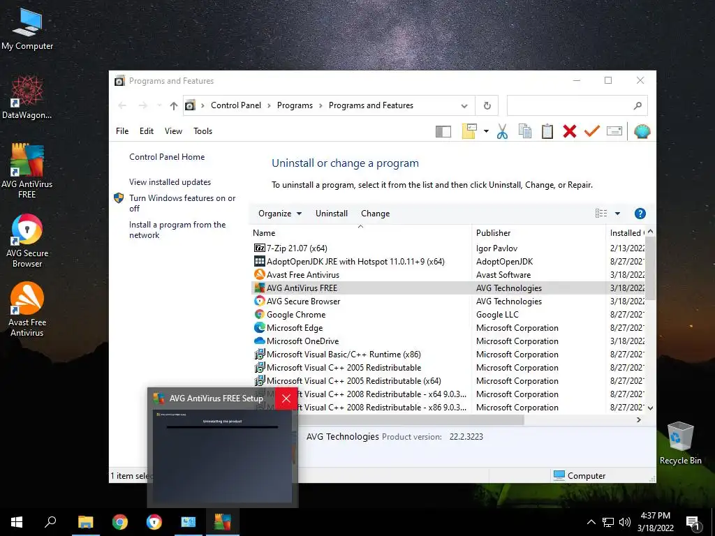The image size is (715, 536).
Task: Open the Tools menu
Action: pos(203,131)
